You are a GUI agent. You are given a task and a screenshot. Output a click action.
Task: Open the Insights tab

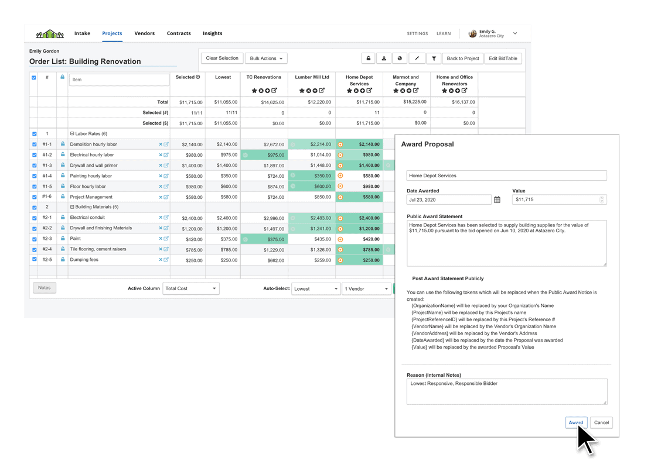(212, 33)
